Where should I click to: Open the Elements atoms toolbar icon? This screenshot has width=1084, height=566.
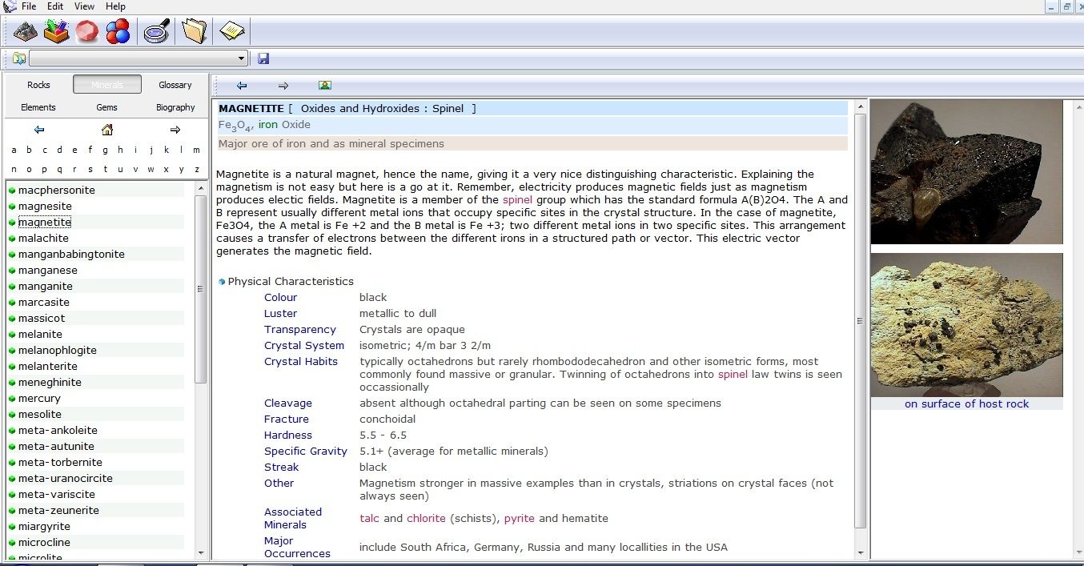[x=118, y=32]
